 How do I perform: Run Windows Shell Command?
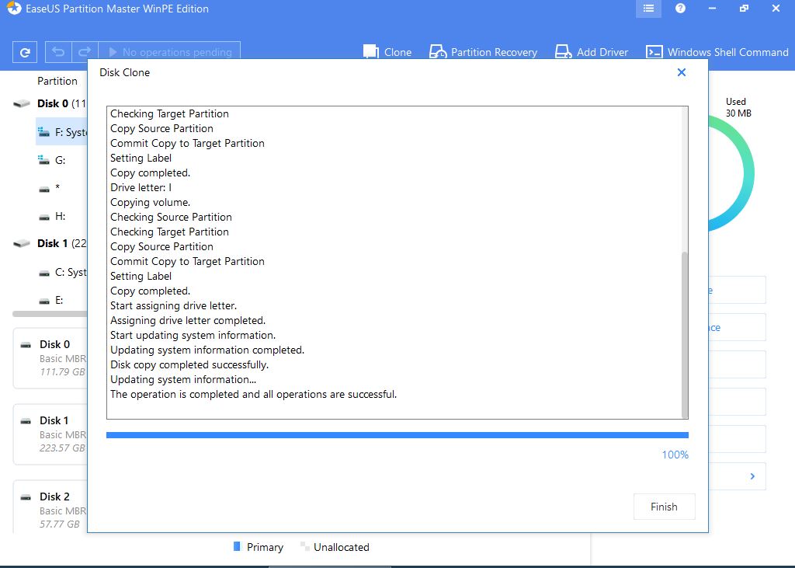[717, 52]
